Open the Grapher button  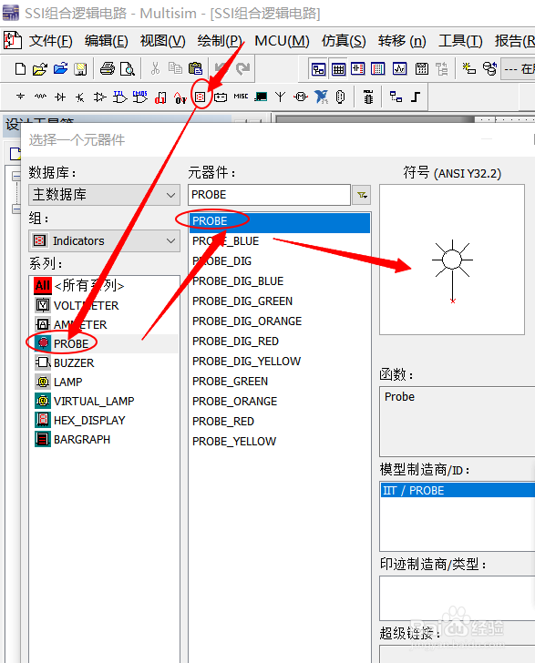click(x=399, y=68)
